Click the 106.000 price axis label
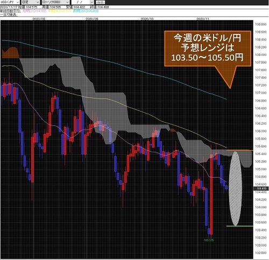The height and width of the screenshot is (260, 269). click(261, 131)
